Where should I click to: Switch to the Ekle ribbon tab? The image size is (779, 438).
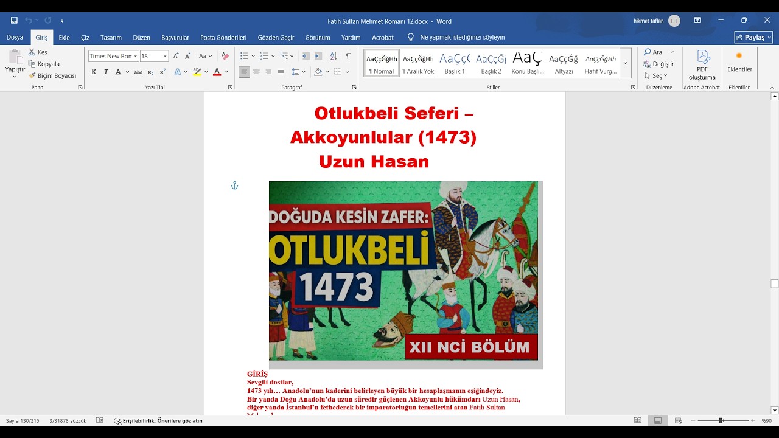[x=64, y=38]
